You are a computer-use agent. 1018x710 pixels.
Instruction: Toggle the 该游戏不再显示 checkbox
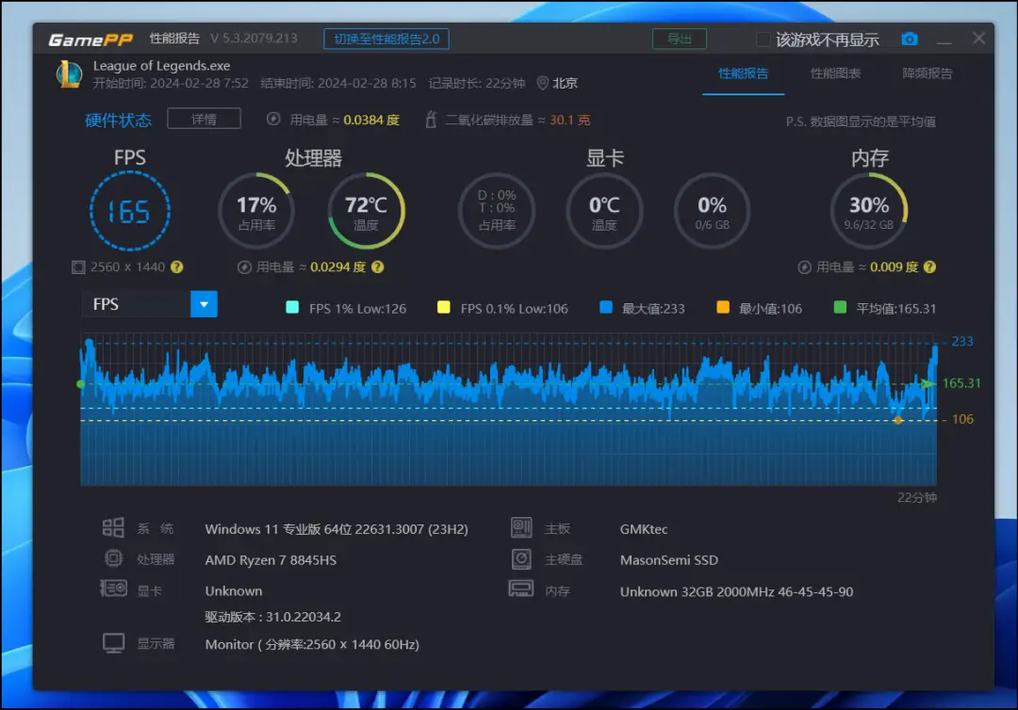(763, 40)
